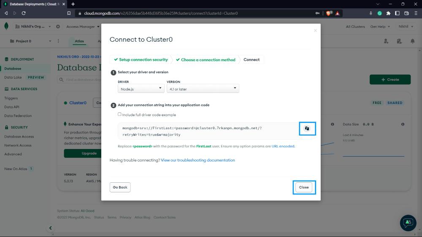Open New On Atlas in the sidebar

(16, 169)
